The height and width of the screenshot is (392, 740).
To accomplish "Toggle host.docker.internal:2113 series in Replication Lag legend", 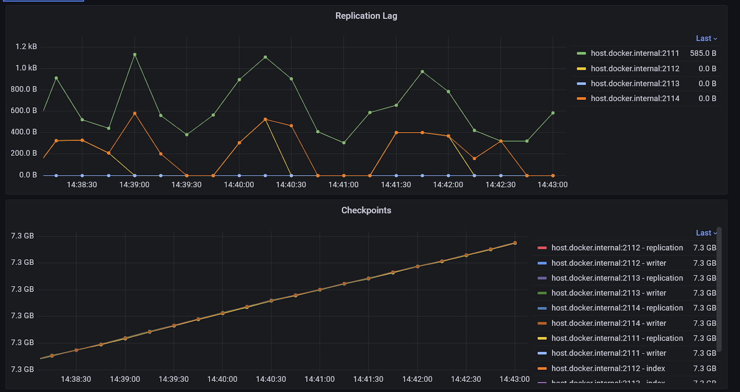I will click(635, 84).
